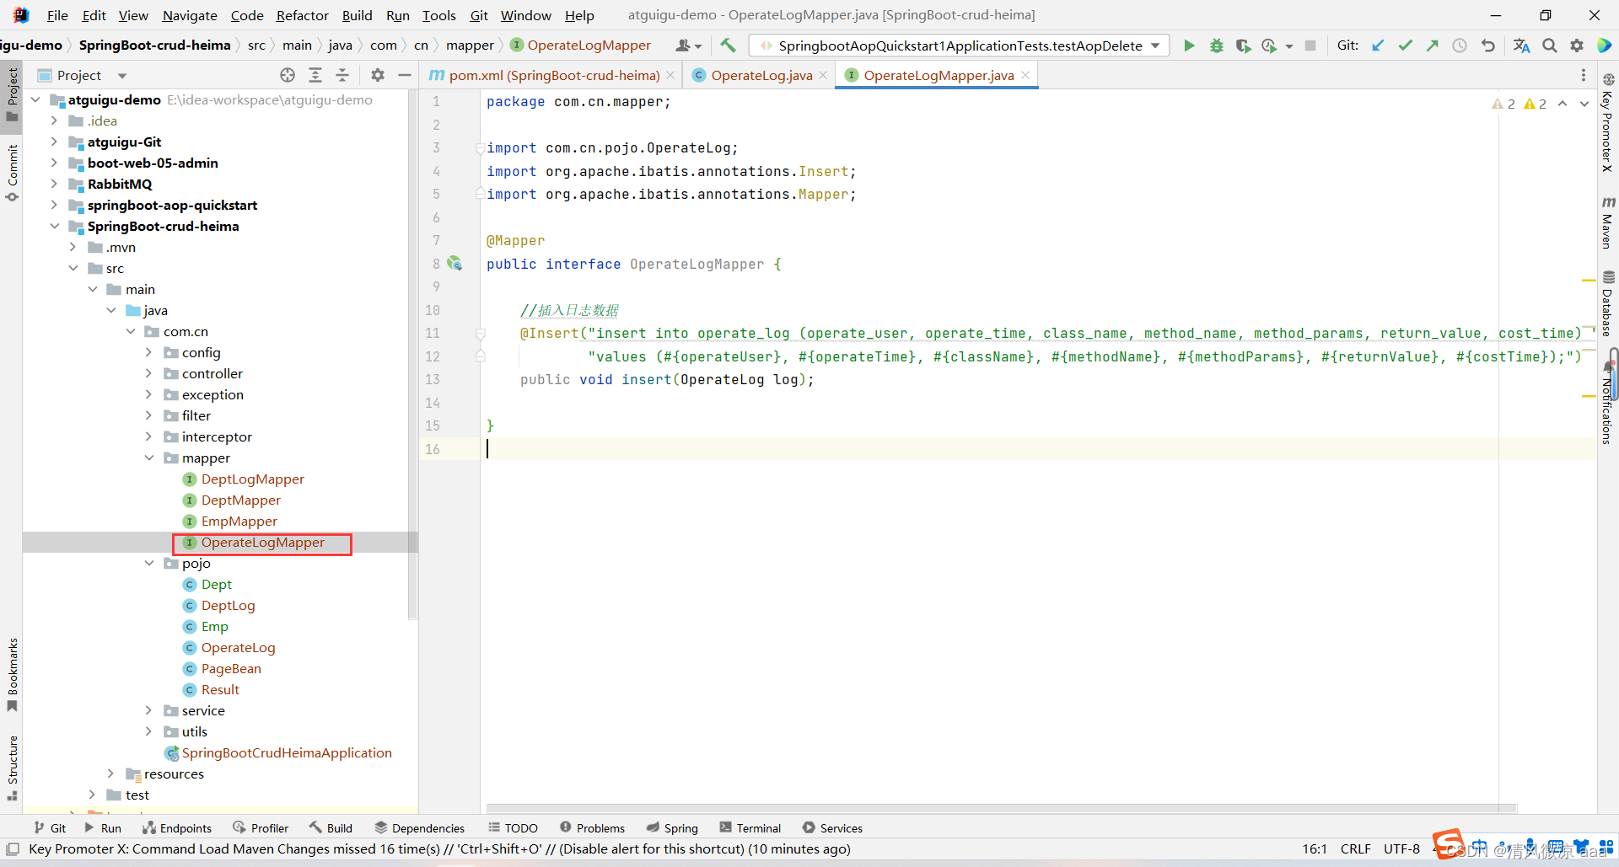Image resolution: width=1619 pixels, height=867 pixels.
Task: Go to next highlighted error arrow
Action: [x=1584, y=104]
